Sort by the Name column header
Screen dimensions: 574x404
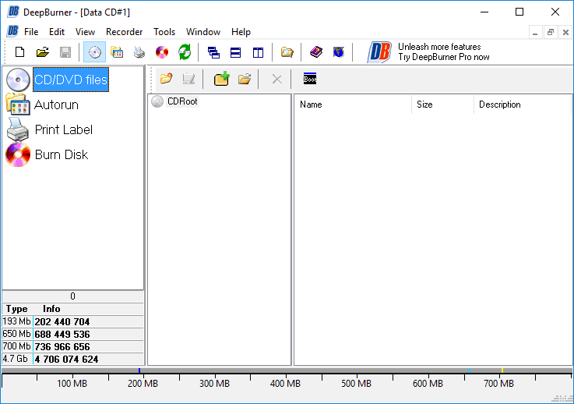353,105
